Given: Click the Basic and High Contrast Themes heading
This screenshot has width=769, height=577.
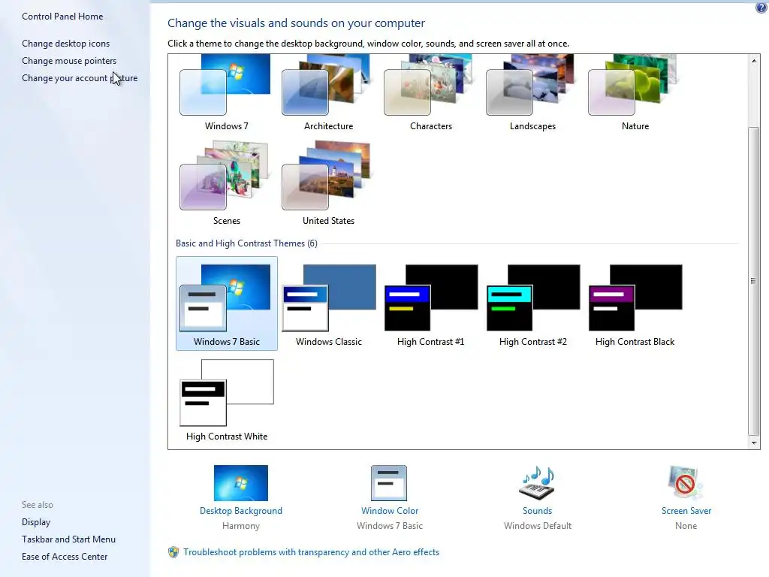Looking at the screenshot, I should click(x=246, y=243).
